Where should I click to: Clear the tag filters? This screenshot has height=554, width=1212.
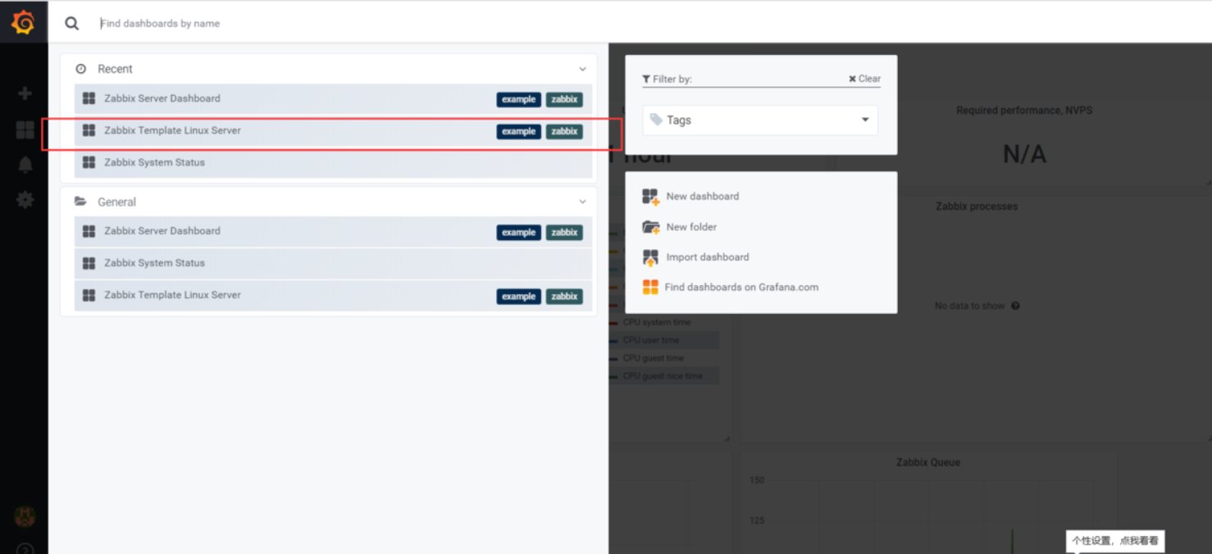point(864,79)
